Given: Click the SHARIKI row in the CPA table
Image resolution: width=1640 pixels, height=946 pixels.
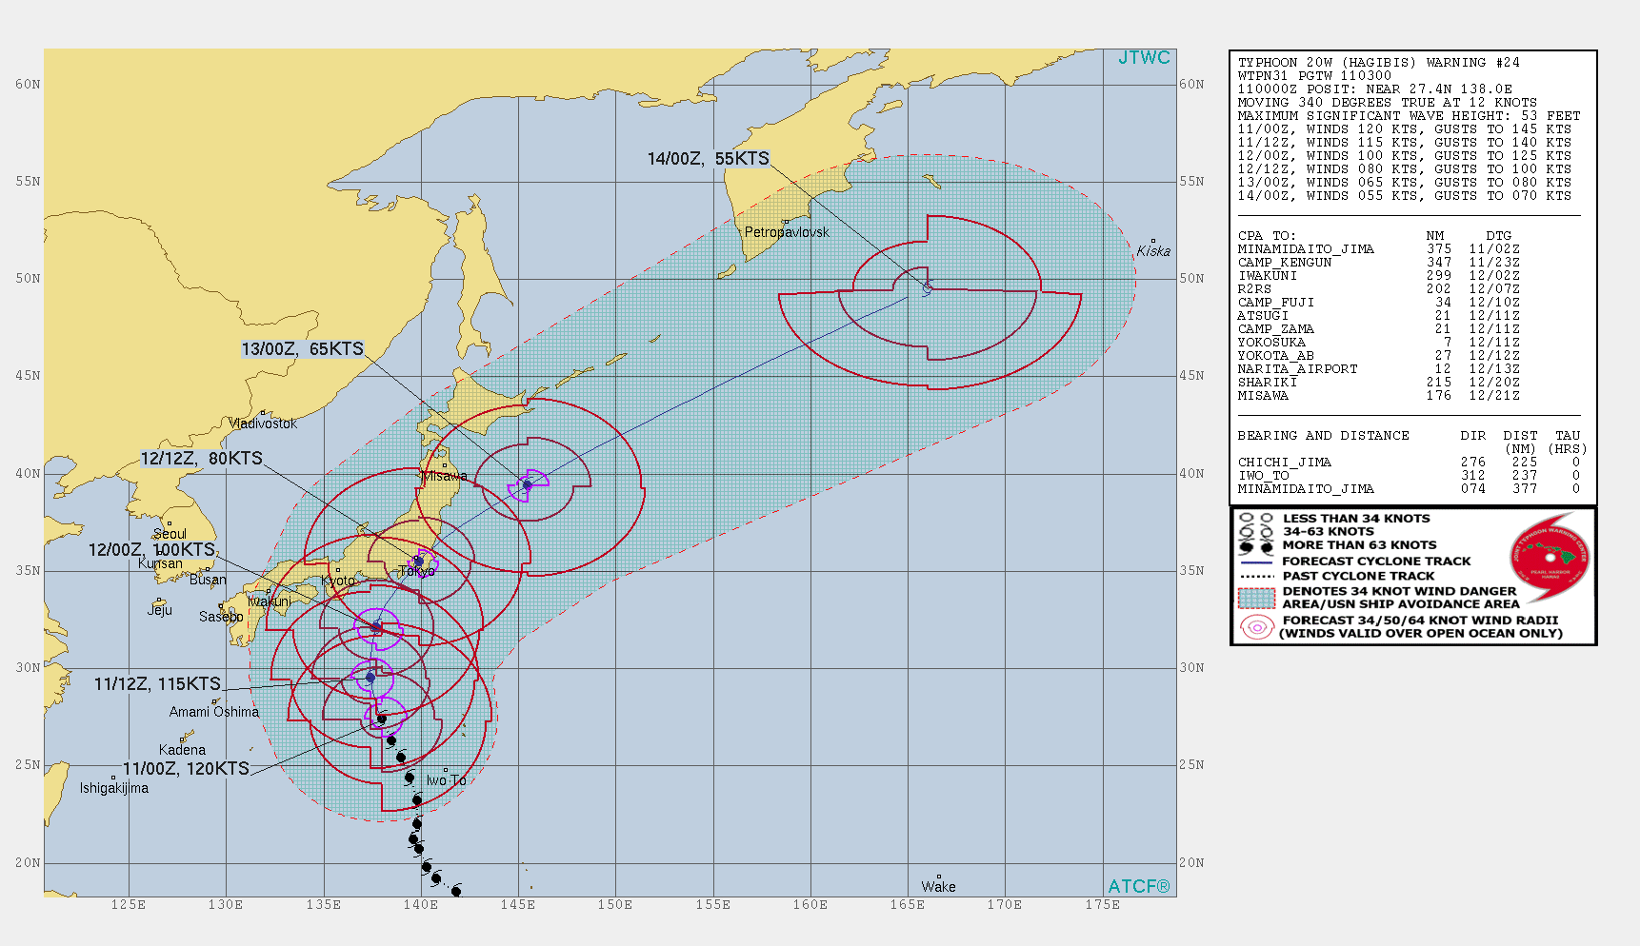Looking at the screenshot, I should tap(1378, 383).
